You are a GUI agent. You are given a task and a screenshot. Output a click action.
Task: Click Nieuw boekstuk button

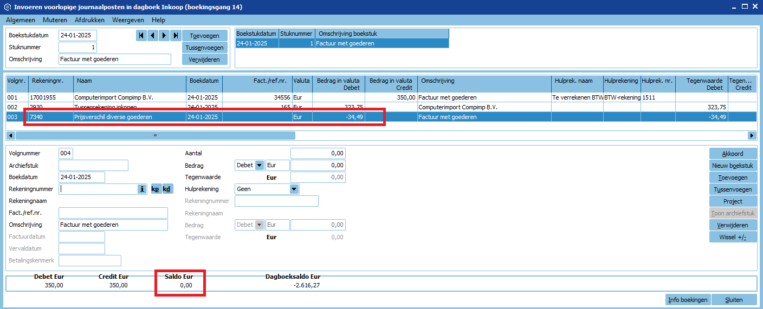[x=733, y=166]
